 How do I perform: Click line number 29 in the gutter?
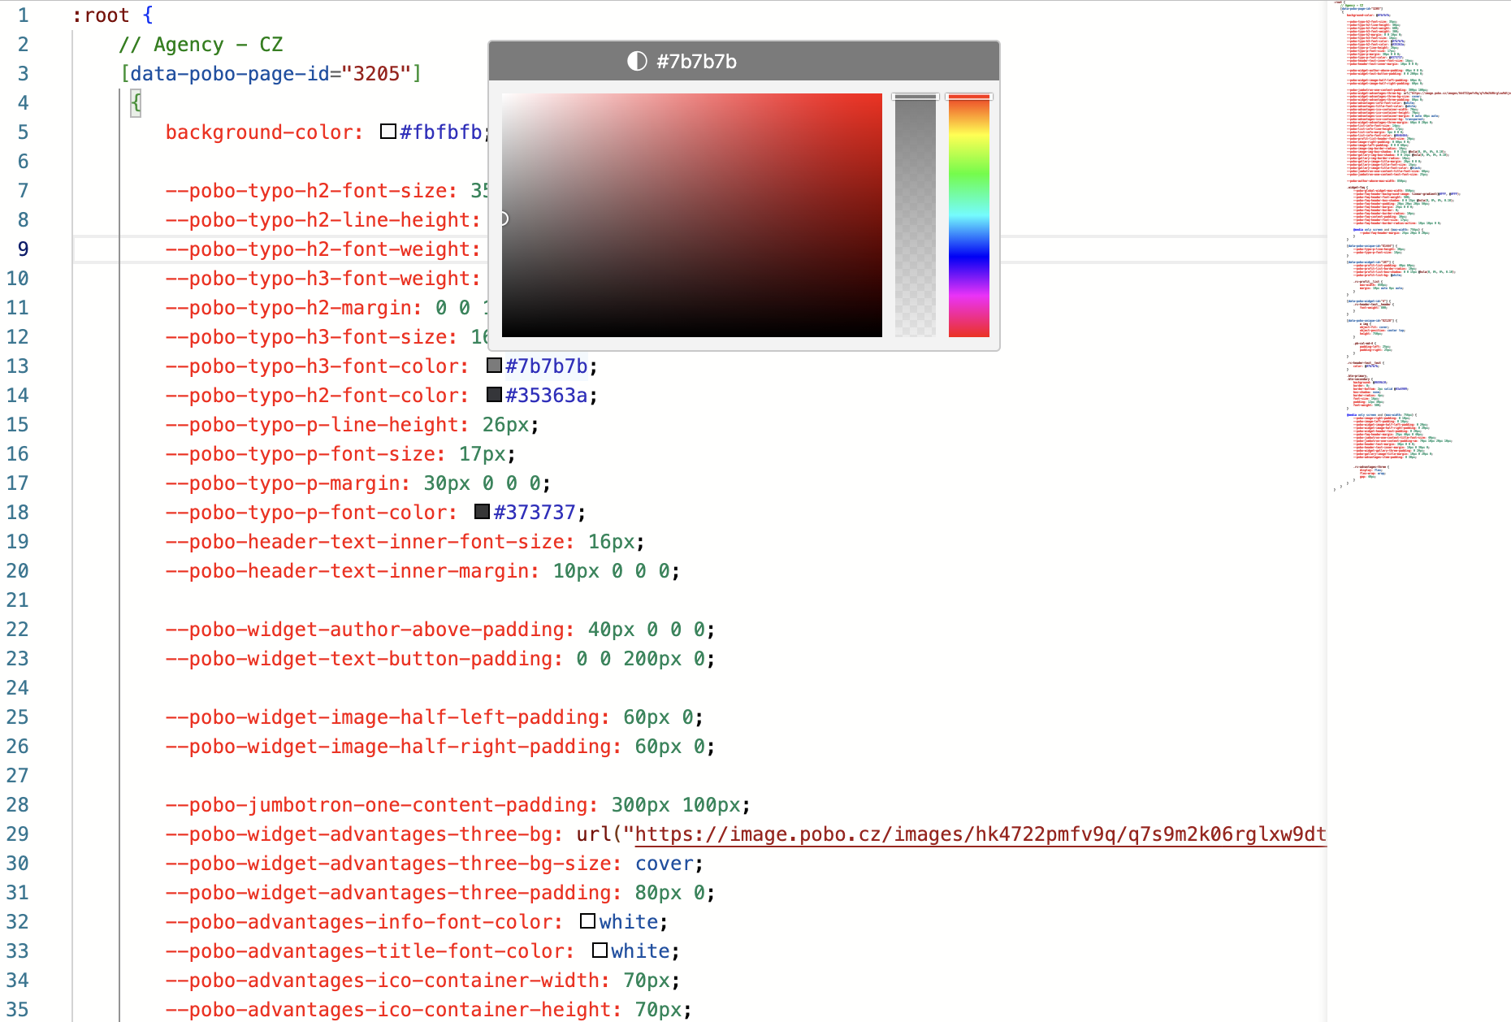click(x=18, y=834)
